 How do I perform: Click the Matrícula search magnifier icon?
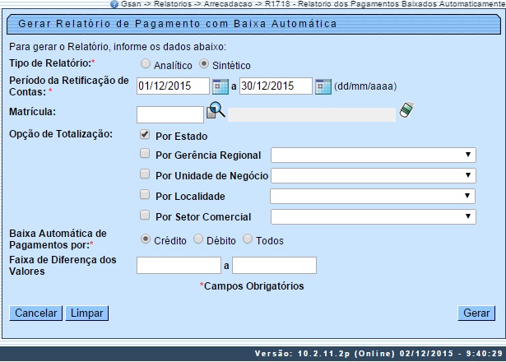point(215,111)
